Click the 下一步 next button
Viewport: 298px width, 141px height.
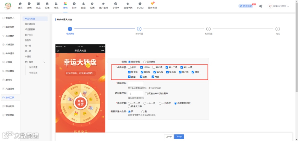click(179, 137)
